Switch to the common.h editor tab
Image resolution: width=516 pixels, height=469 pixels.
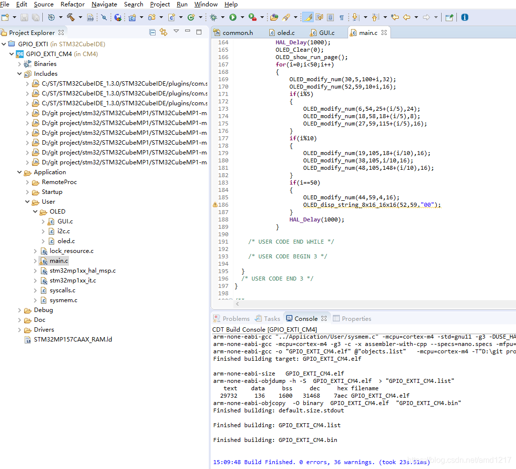coord(233,33)
